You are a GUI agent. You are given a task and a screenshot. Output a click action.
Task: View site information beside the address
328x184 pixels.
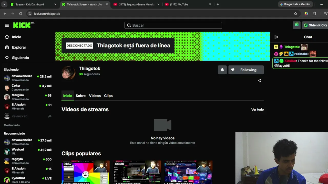29,14
